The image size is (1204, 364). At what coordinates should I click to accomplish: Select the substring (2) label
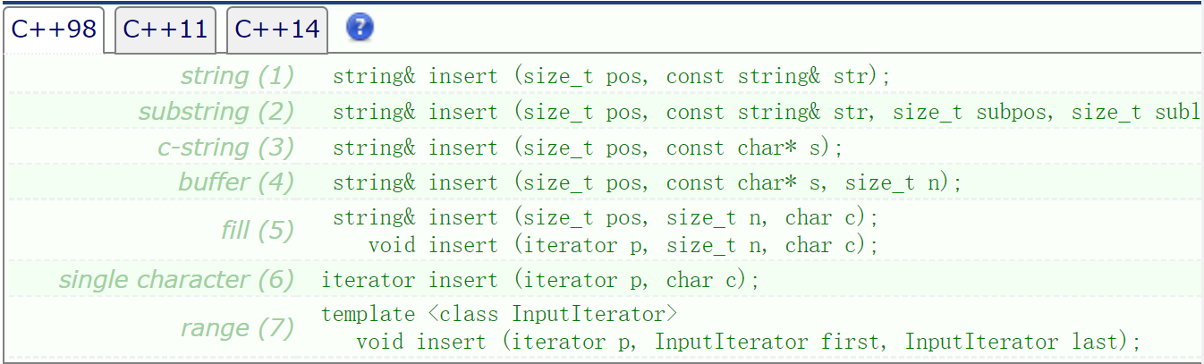pos(216,112)
